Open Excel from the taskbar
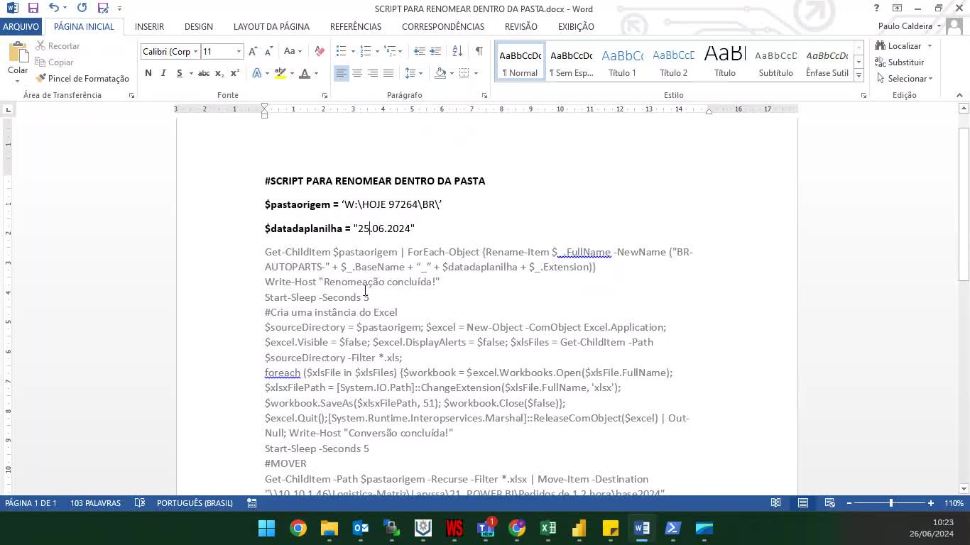Viewport: 970px width, 545px height. tap(548, 528)
